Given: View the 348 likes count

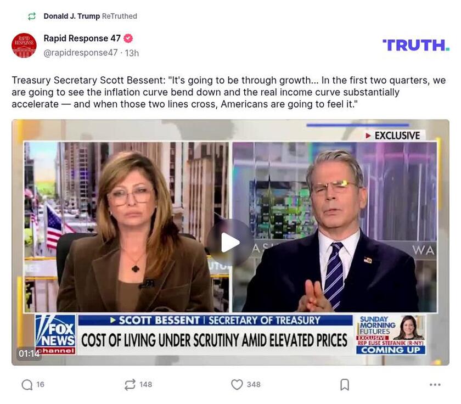Looking at the screenshot, I should pyautogui.click(x=254, y=385).
